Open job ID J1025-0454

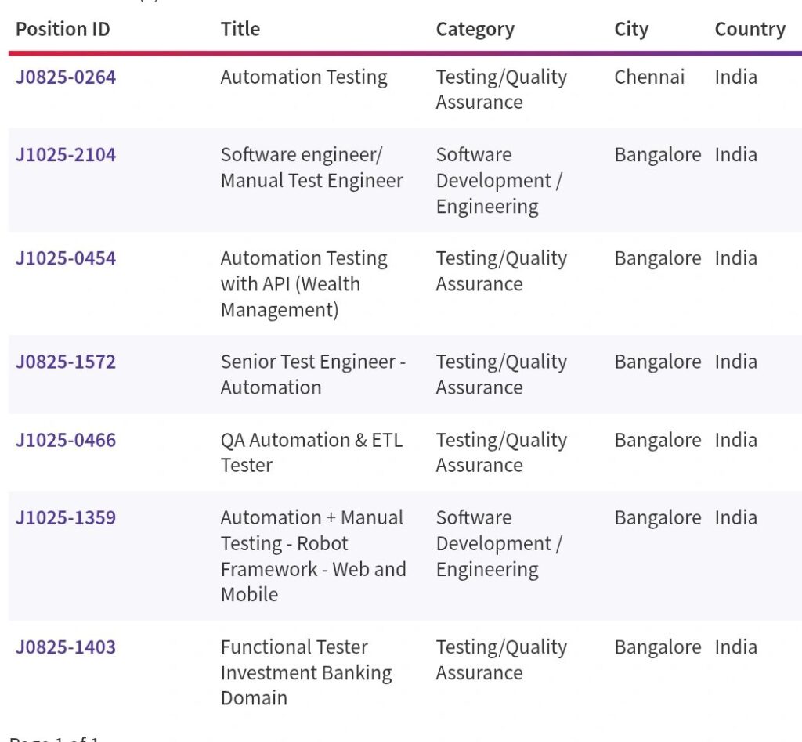[66, 258]
